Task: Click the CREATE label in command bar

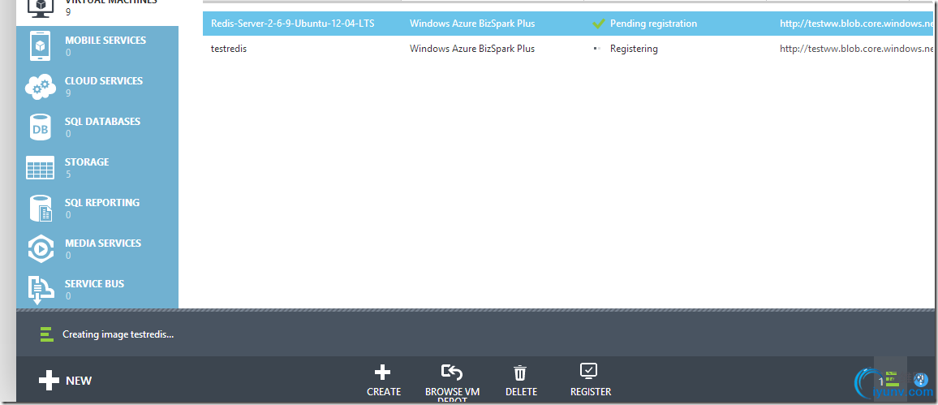Action: 384,392
